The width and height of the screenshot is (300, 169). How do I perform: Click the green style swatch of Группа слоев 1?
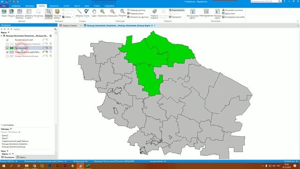(12, 48)
